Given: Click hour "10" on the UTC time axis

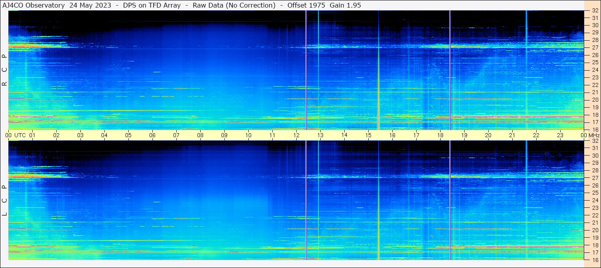Looking at the screenshot, I should (248, 135).
